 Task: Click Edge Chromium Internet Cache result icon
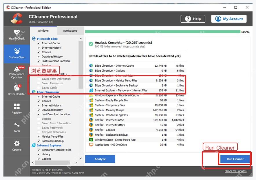91,66
